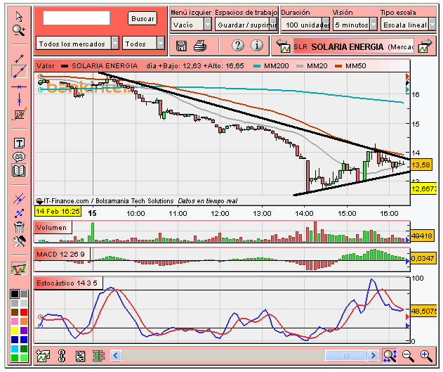Click the printer icon

200,46
